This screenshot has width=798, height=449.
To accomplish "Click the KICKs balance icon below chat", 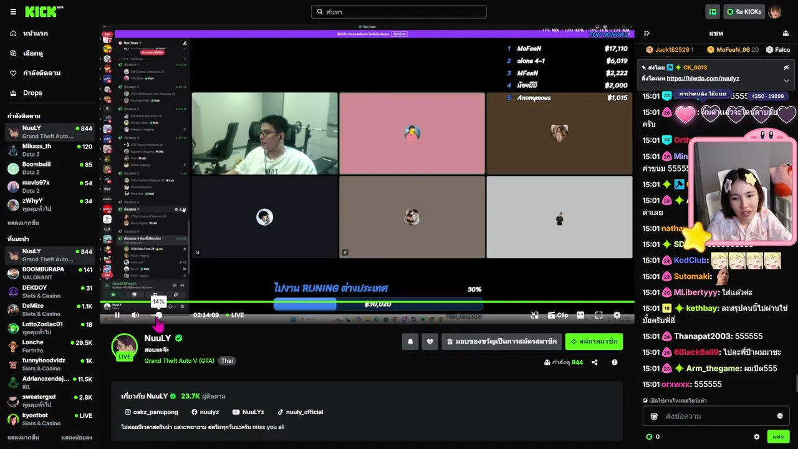I will 649,437.
